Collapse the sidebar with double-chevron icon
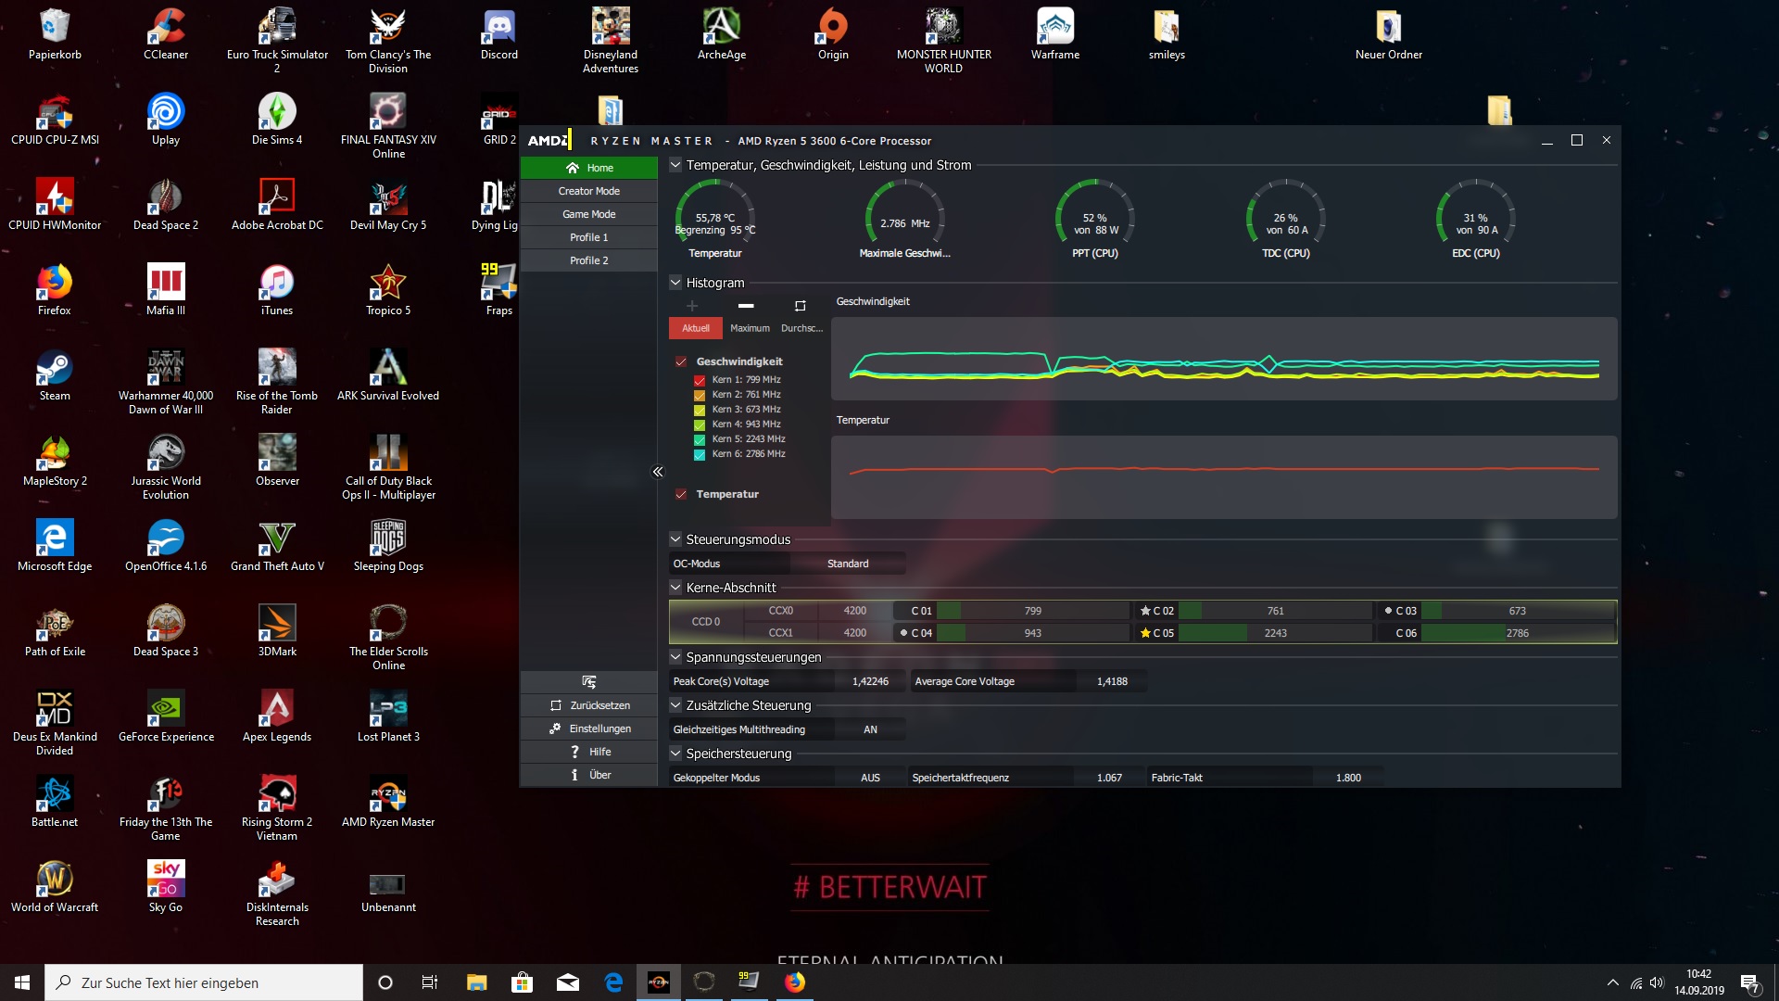Image resolution: width=1779 pixels, height=1001 pixels. tap(658, 472)
